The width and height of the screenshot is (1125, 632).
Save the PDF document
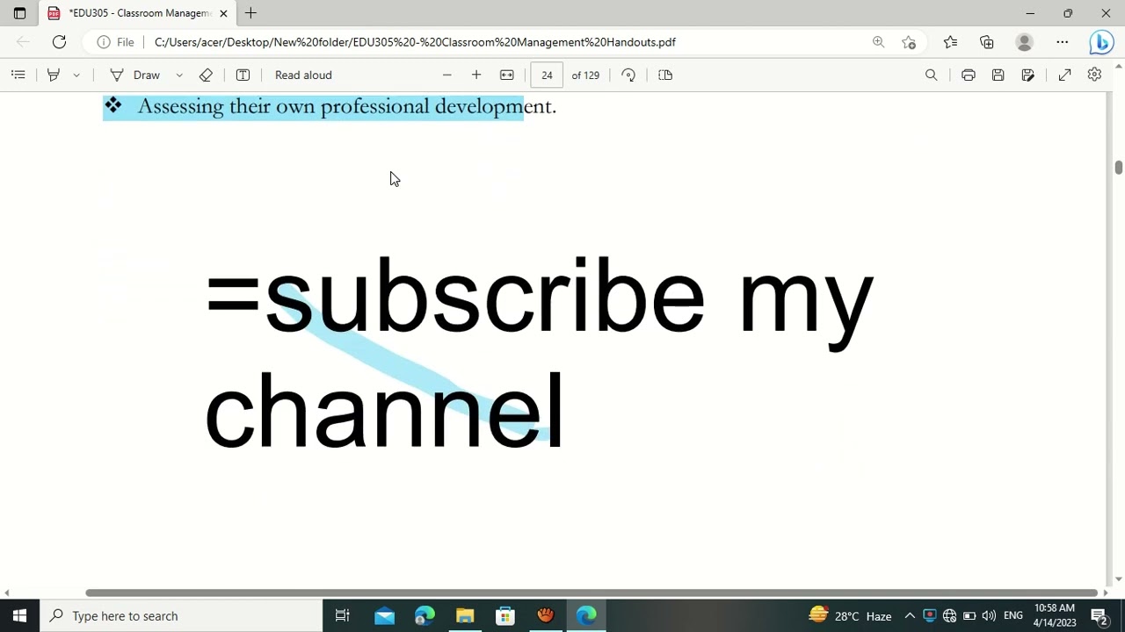click(x=998, y=75)
